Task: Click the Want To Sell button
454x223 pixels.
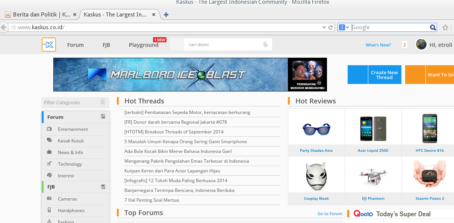Action: pyautogui.click(x=440, y=75)
